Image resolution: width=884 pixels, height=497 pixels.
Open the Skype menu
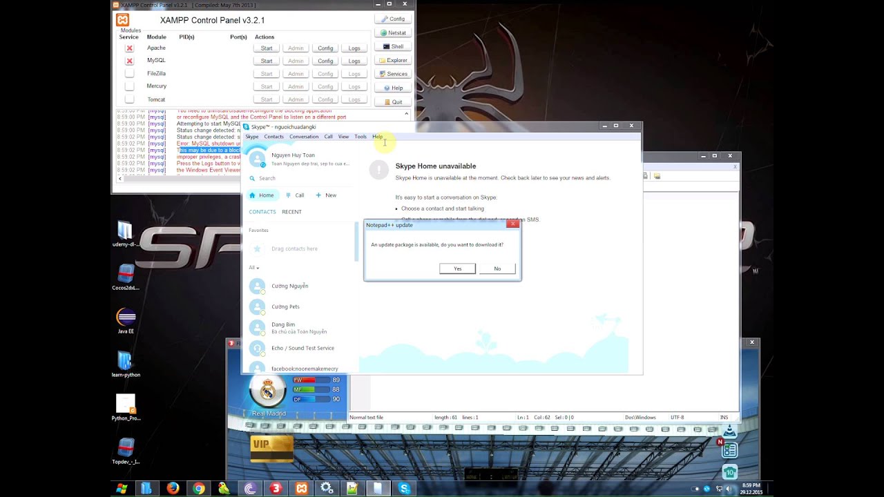pyautogui.click(x=252, y=137)
